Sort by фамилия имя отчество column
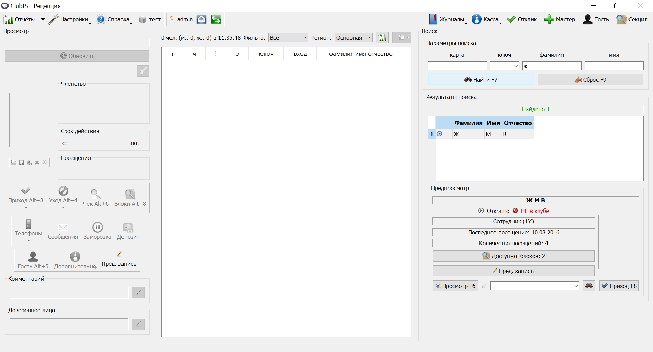The width and height of the screenshot is (653, 352). point(361,54)
